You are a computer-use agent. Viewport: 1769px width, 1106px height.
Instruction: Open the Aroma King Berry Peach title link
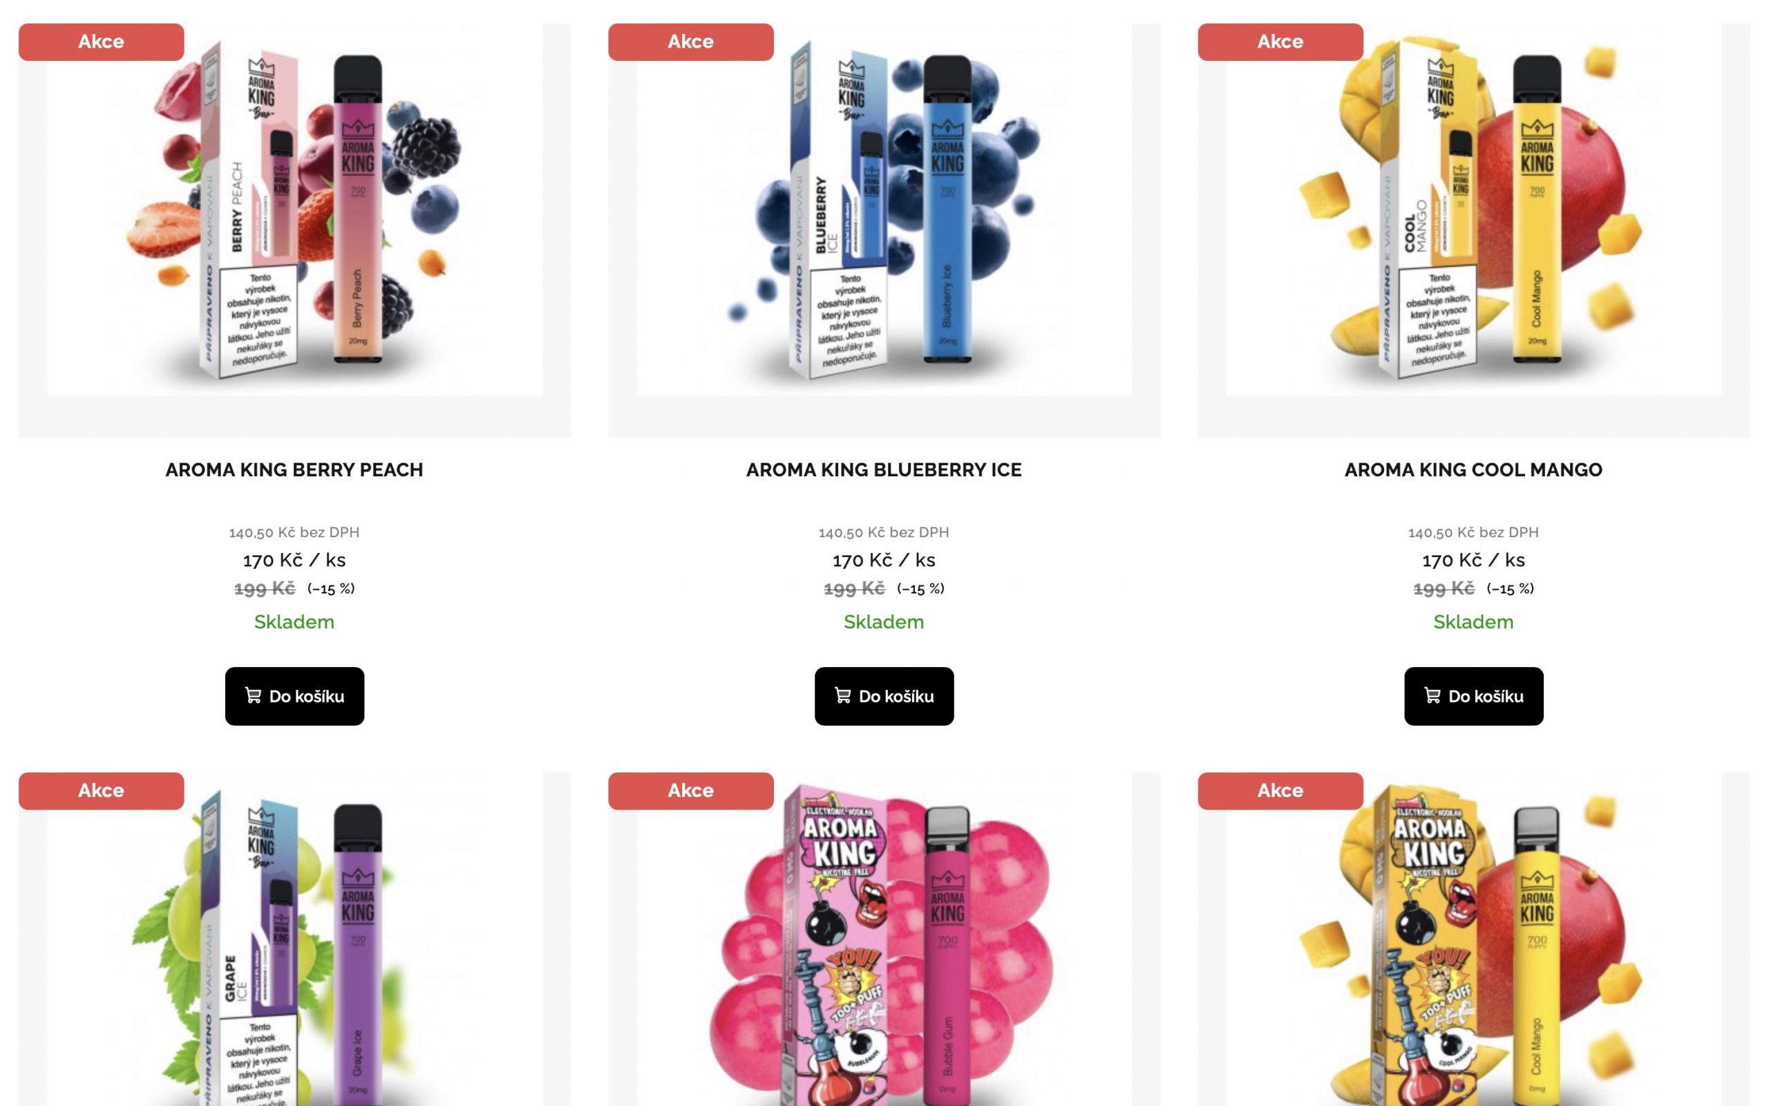click(294, 469)
